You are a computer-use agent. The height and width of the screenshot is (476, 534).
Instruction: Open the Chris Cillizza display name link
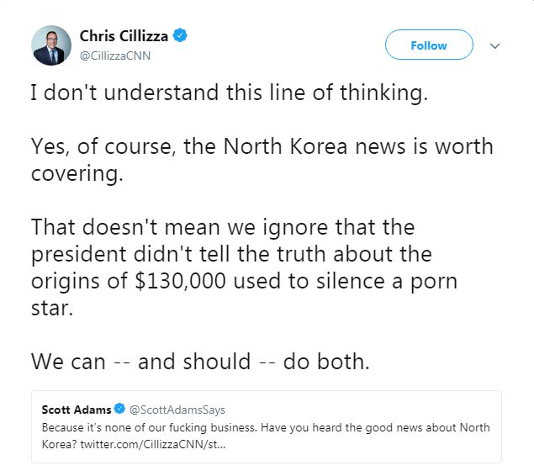124,35
